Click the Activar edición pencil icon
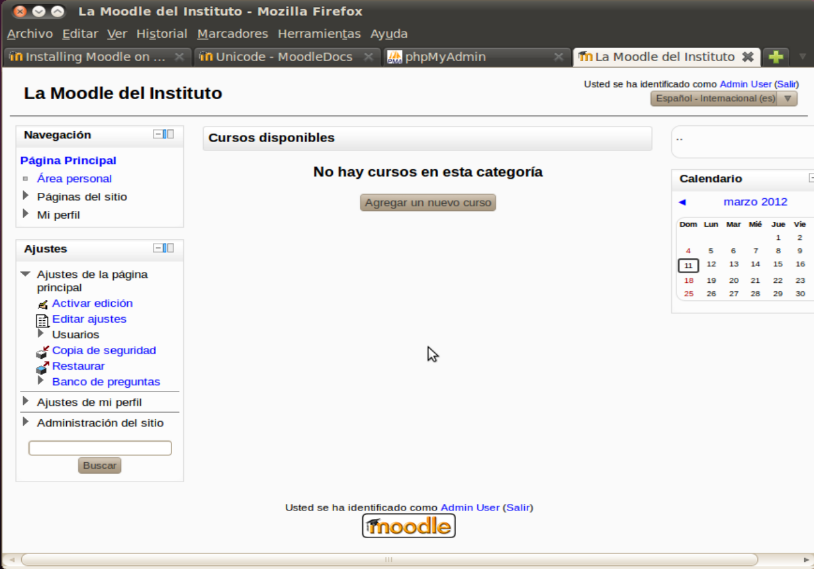814x569 pixels. 42,304
